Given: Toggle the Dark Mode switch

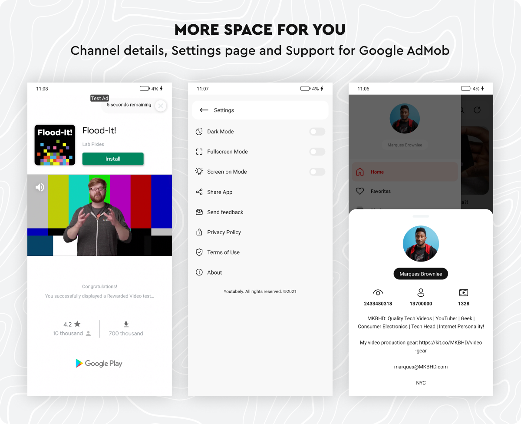Looking at the screenshot, I should click(x=317, y=132).
